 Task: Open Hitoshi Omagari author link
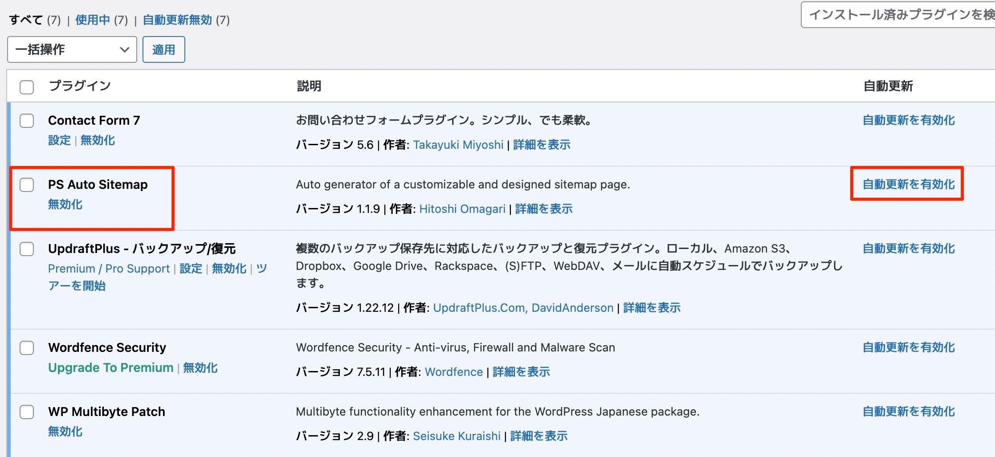coord(462,209)
